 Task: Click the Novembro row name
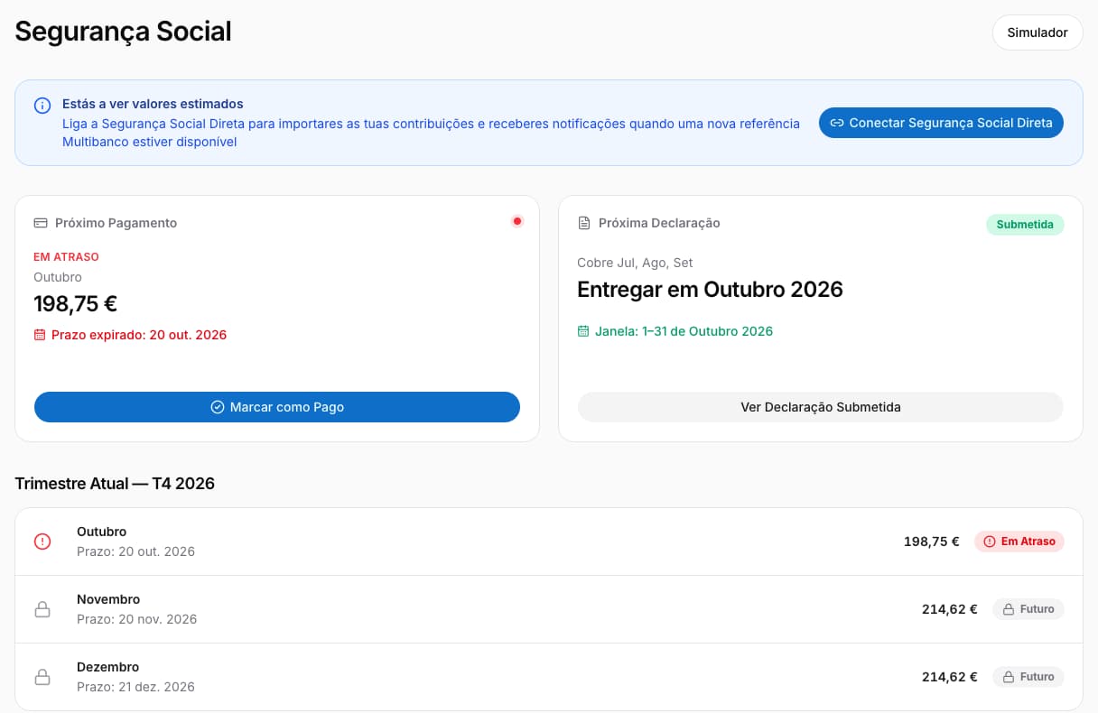coord(108,599)
